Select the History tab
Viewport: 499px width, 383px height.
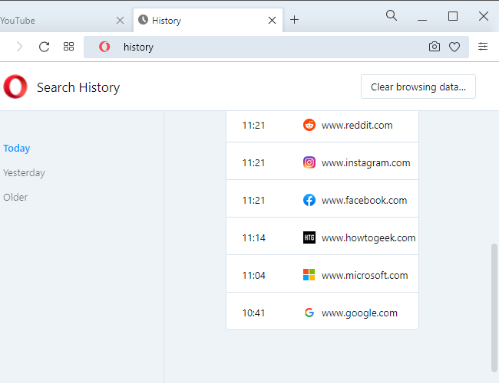point(200,21)
